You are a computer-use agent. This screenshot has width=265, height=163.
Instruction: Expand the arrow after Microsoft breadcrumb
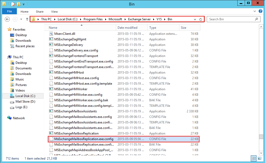click(x=125, y=19)
